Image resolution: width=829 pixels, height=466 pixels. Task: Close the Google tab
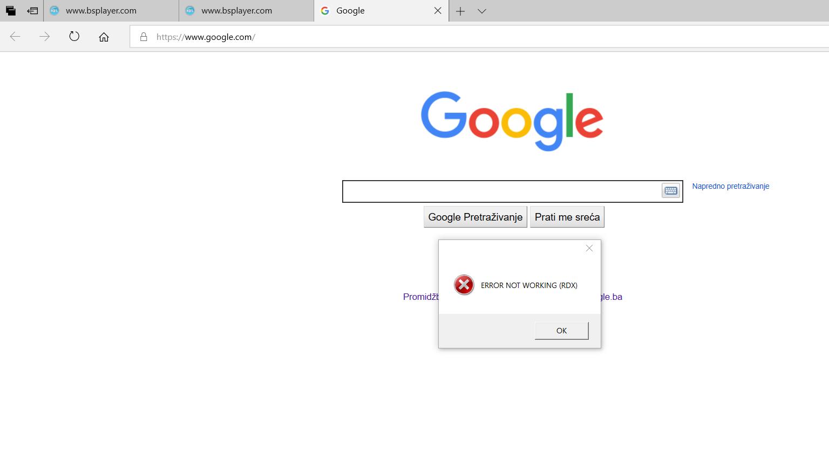[438, 11]
